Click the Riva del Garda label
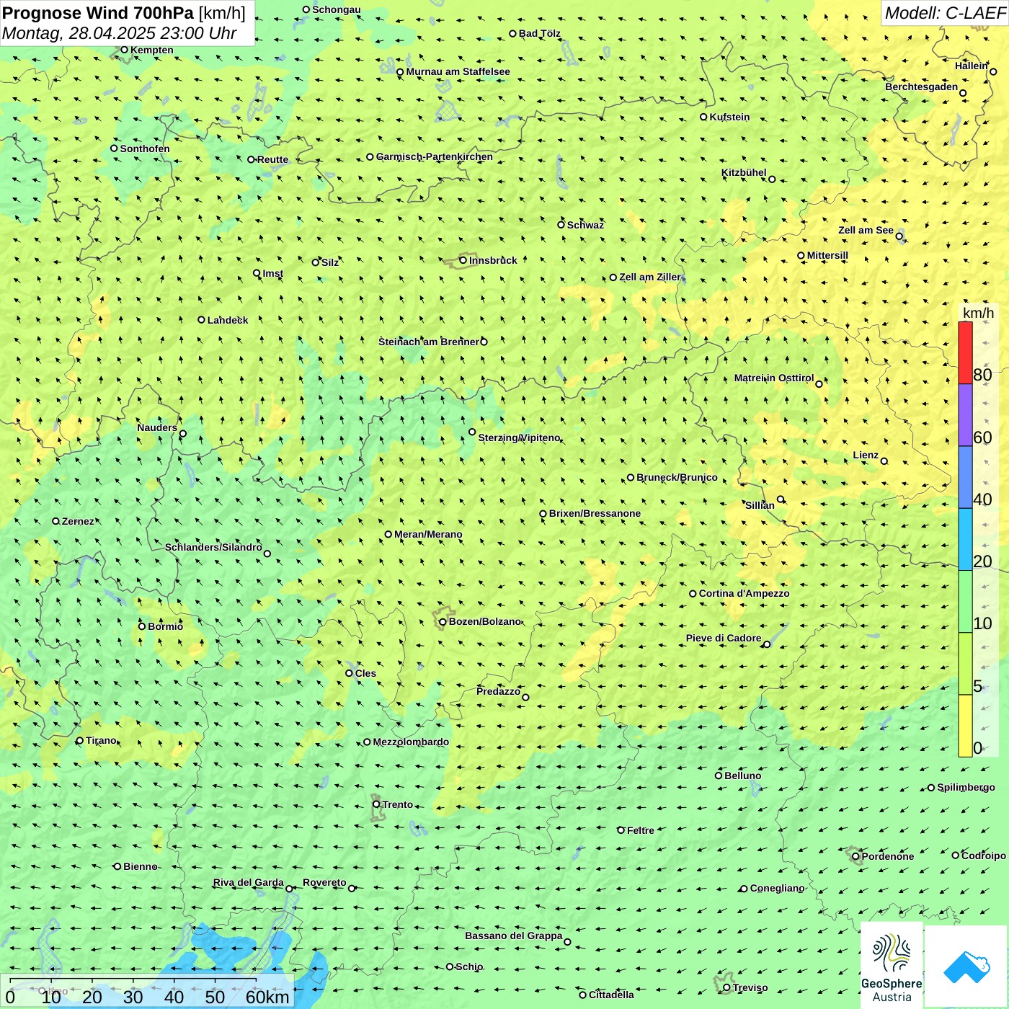The width and height of the screenshot is (1009, 1009). 248,882
